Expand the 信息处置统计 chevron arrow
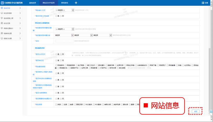This screenshot has width=213, height=122. (20, 28)
